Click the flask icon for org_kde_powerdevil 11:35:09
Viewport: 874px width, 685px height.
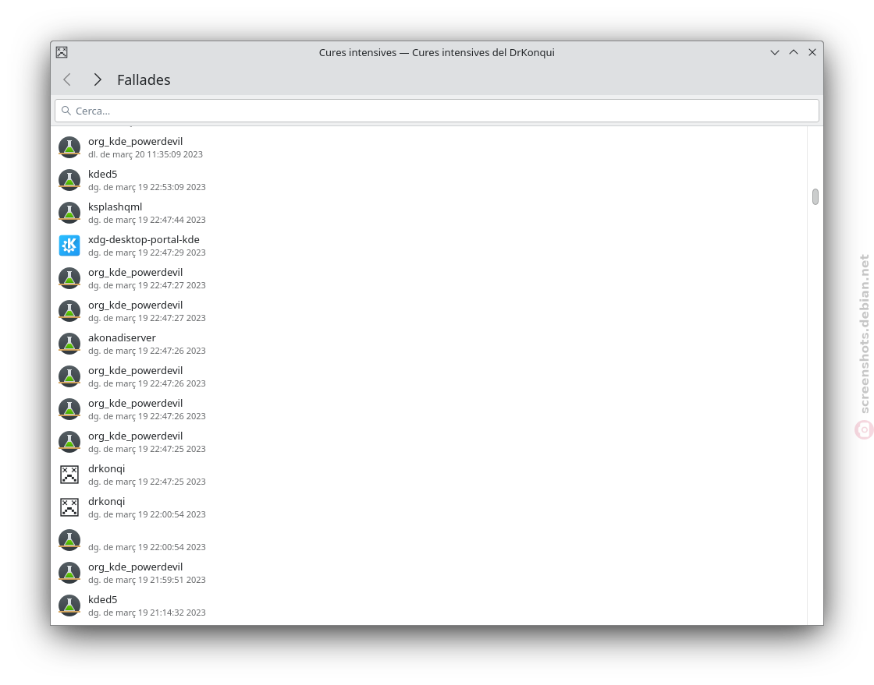69,147
